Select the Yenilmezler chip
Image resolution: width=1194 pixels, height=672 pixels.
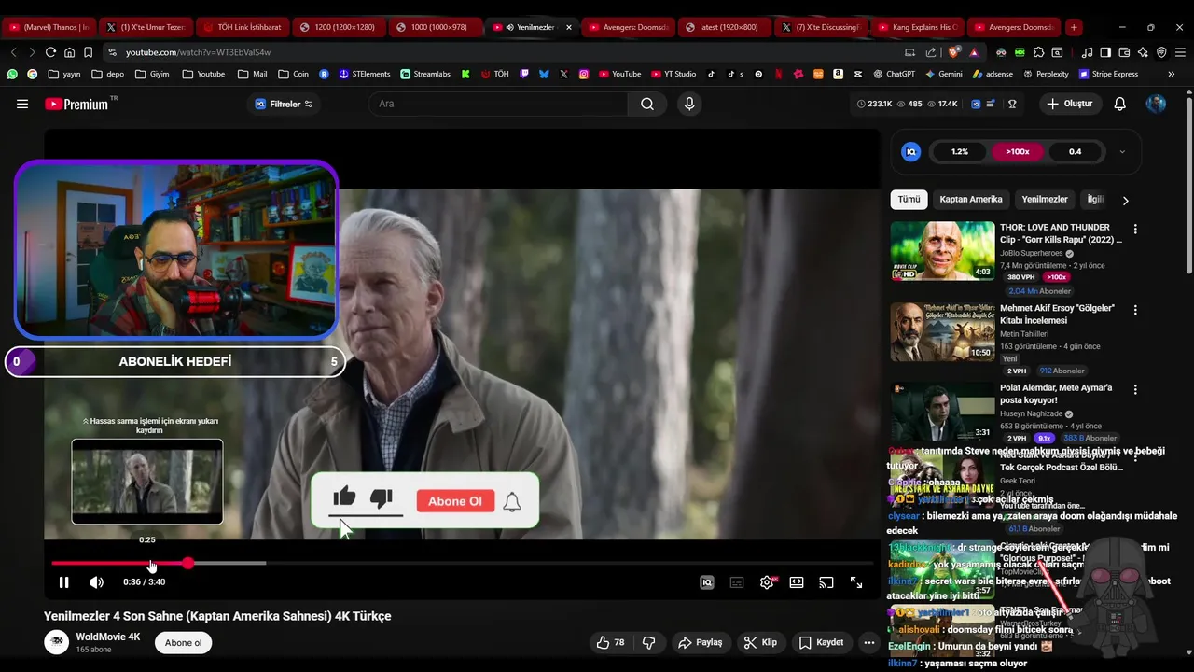1045,199
